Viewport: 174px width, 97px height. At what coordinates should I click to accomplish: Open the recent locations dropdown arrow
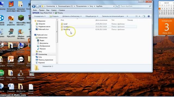[x=40, y=6]
